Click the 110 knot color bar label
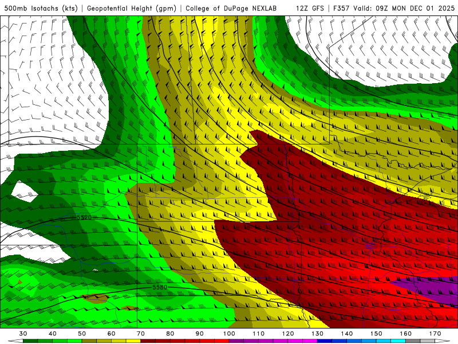The width and height of the screenshot is (458, 344). click(259, 334)
